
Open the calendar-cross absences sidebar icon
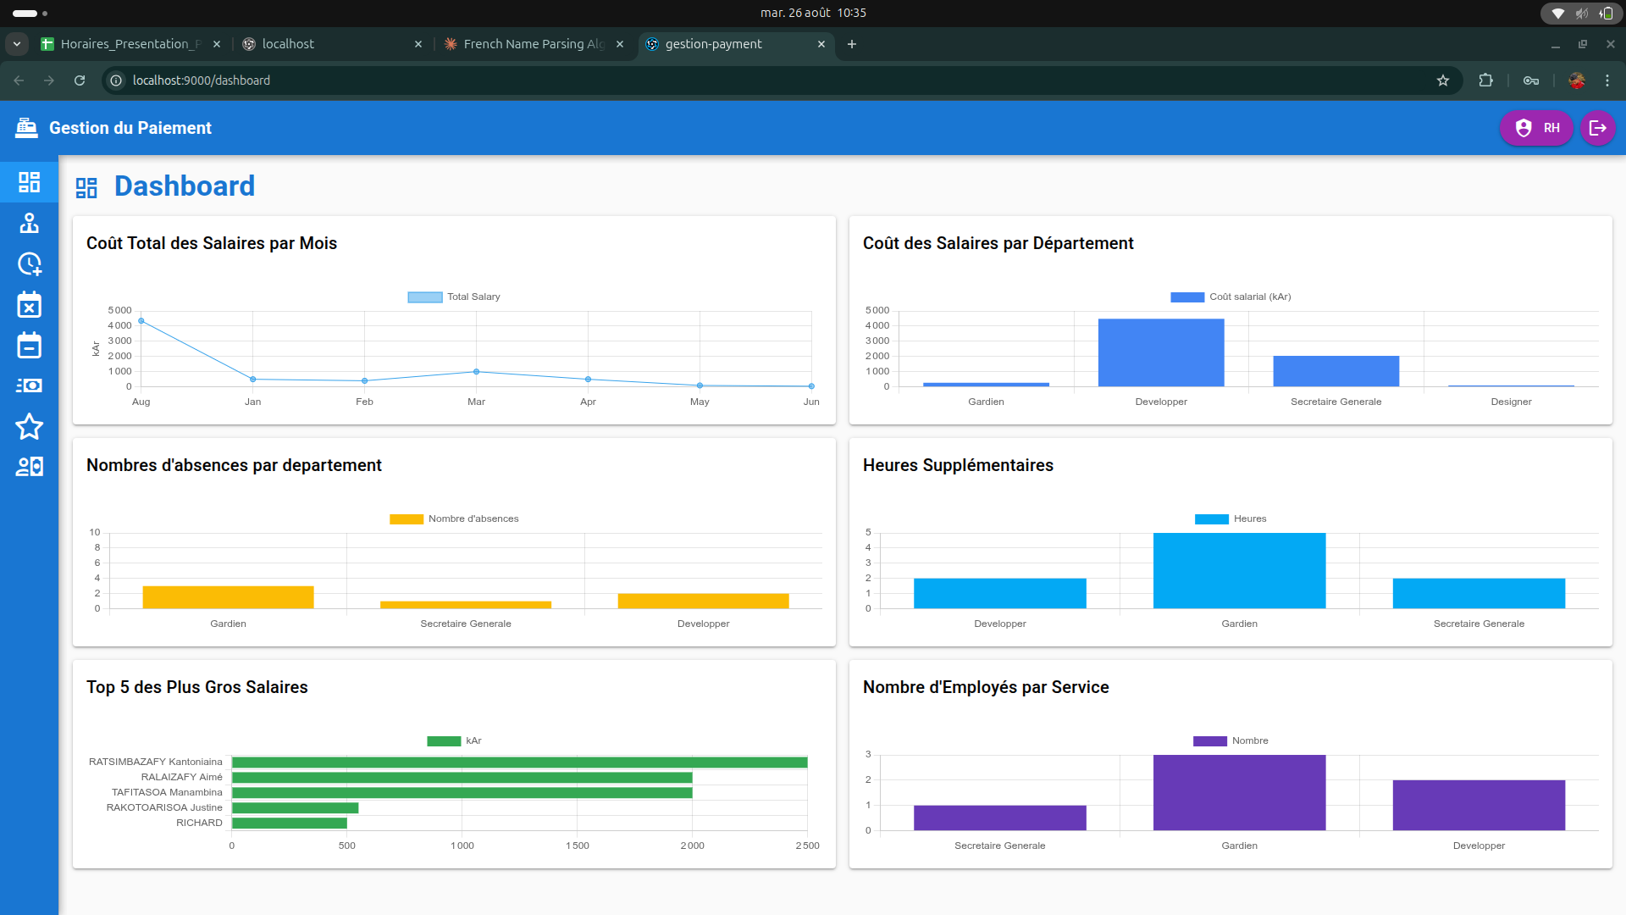tap(29, 304)
